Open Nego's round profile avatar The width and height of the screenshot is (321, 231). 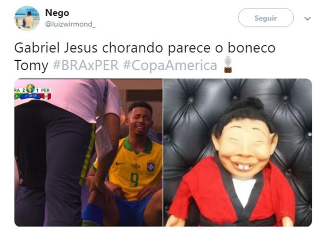[x=27, y=18]
